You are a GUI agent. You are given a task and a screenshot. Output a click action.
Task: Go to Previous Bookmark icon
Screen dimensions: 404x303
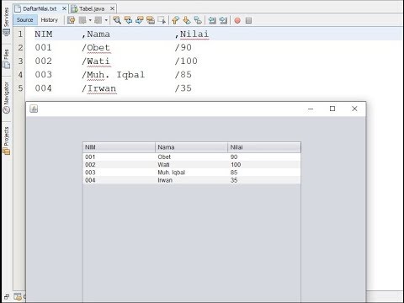pos(176,20)
